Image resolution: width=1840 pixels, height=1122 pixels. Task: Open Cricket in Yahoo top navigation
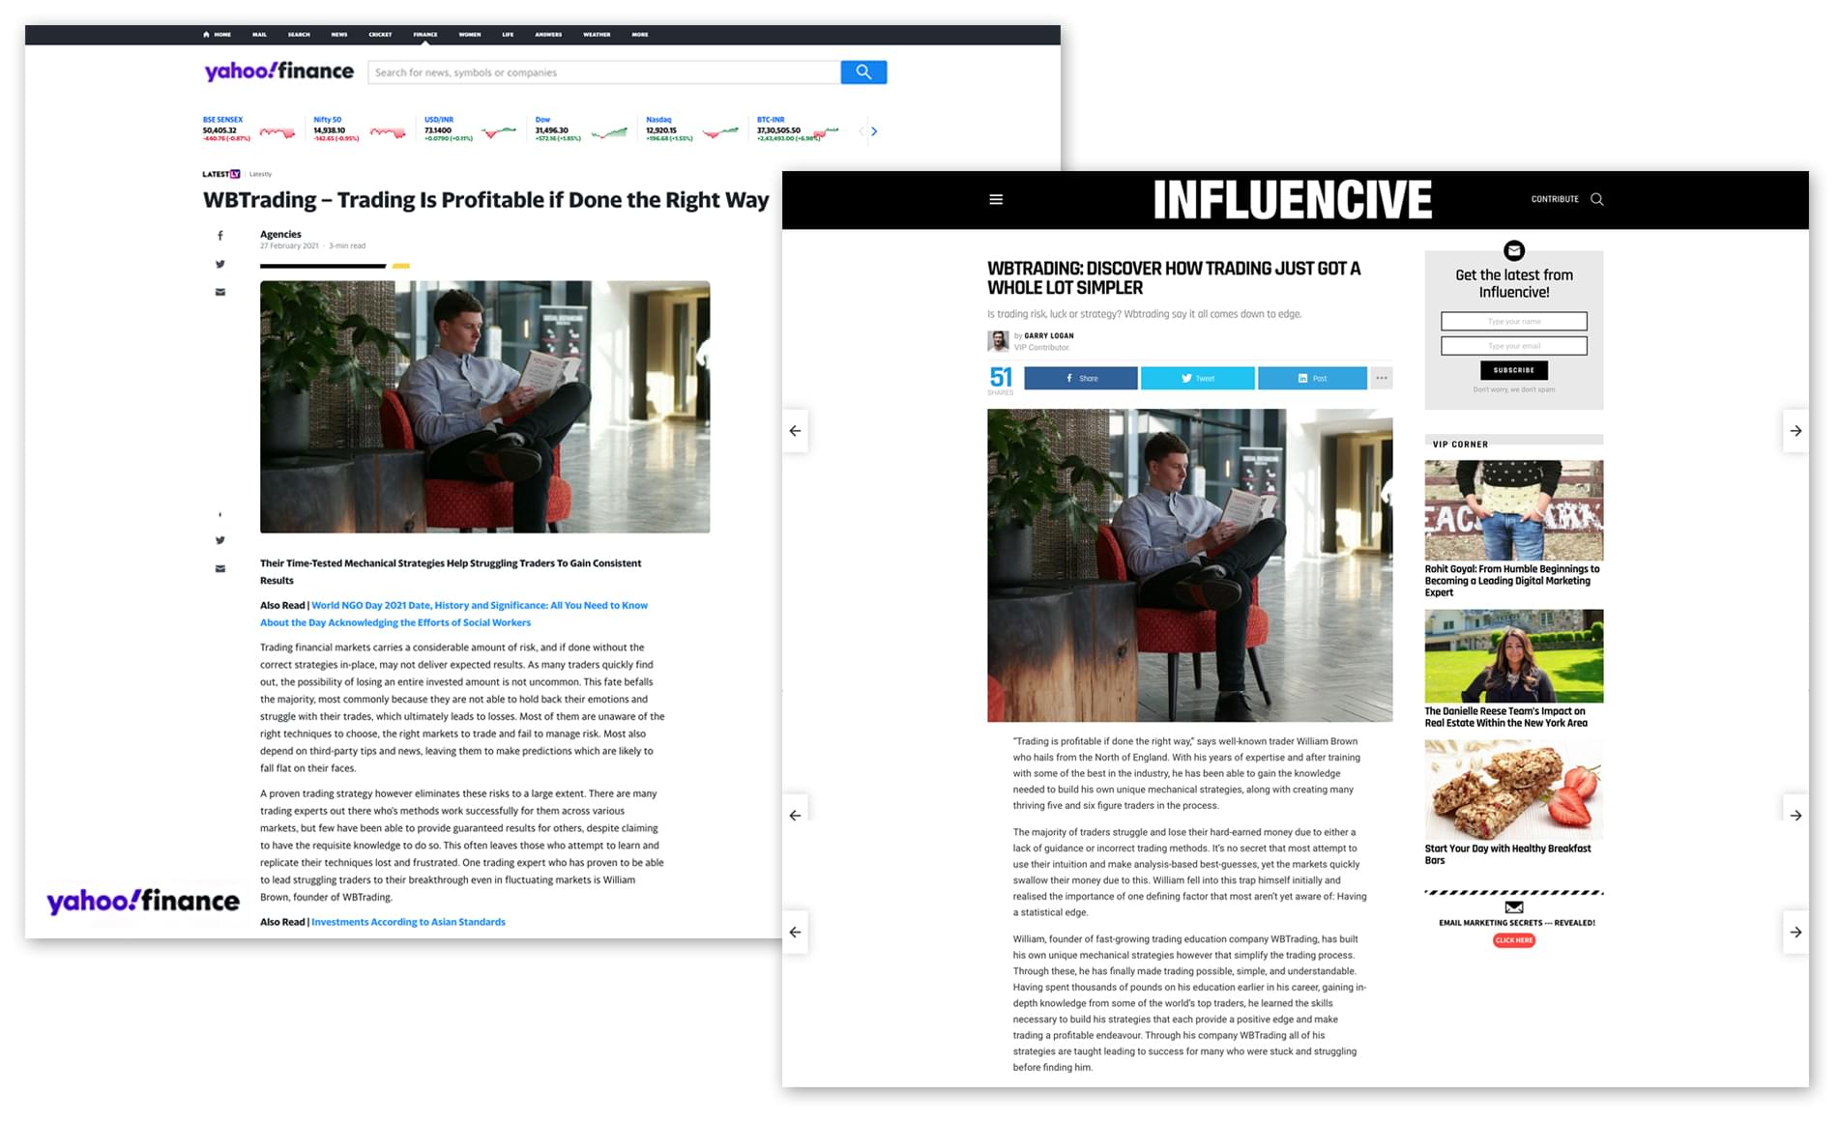click(x=380, y=35)
